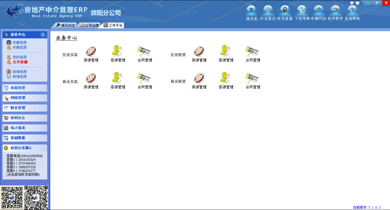Click the 新增房源 link
The height and width of the screenshot is (210, 390).
pyautogui.click(x=19, y=72)
